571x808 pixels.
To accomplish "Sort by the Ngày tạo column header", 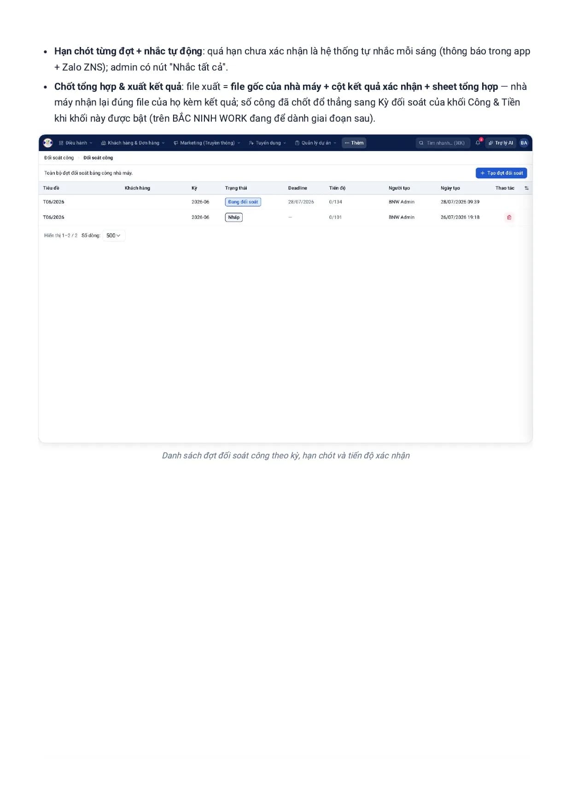I will pyautogui.click(x=450, y=188).
